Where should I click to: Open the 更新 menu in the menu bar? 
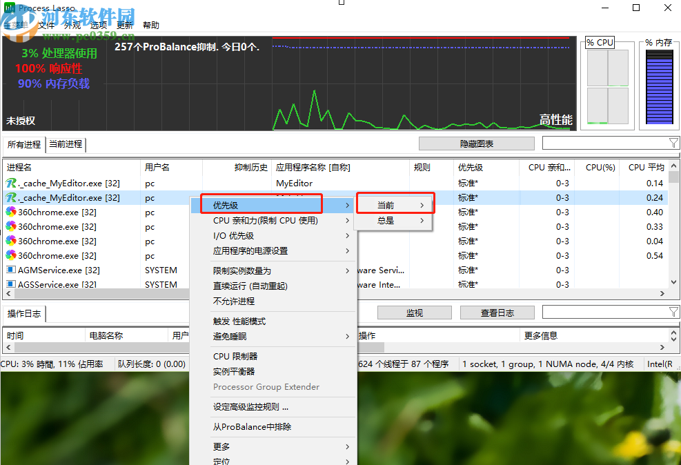click(125, 26)
